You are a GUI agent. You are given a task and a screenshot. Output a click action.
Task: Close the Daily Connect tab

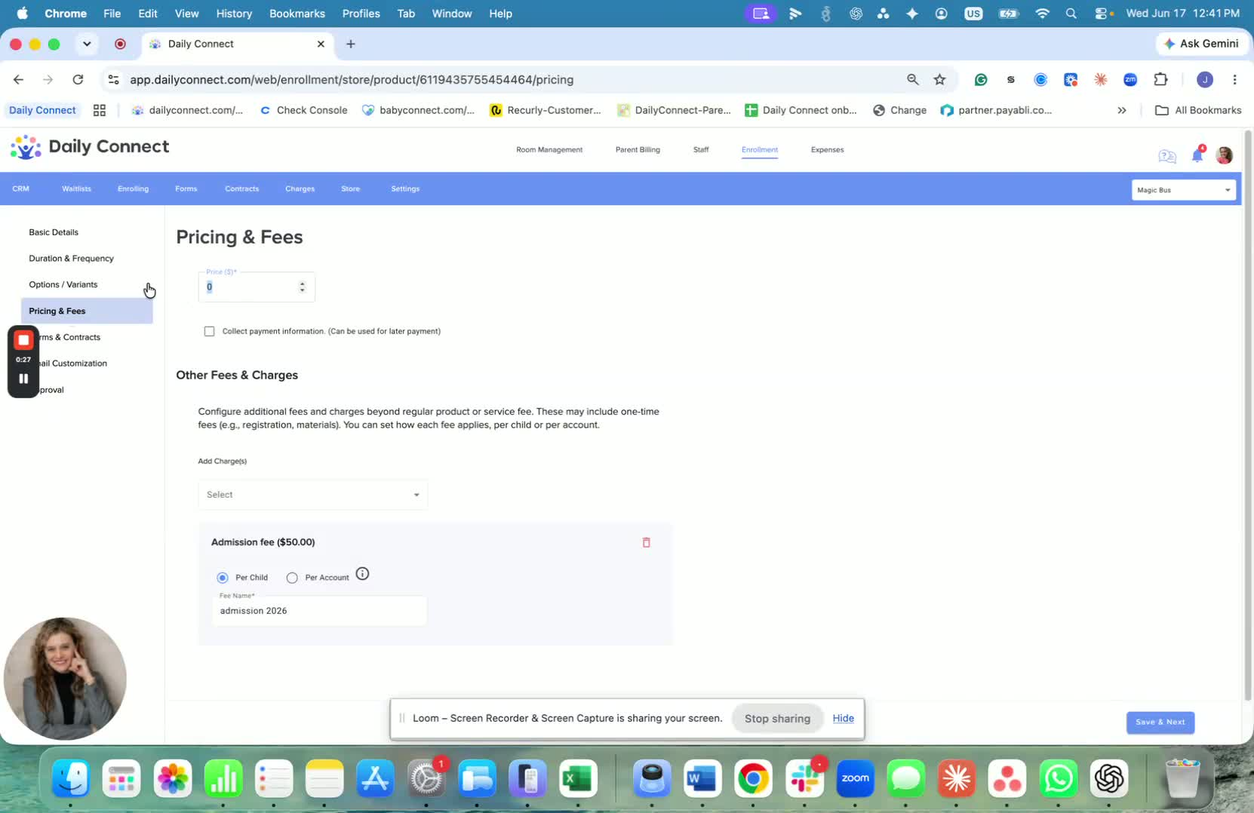(321, 44)
